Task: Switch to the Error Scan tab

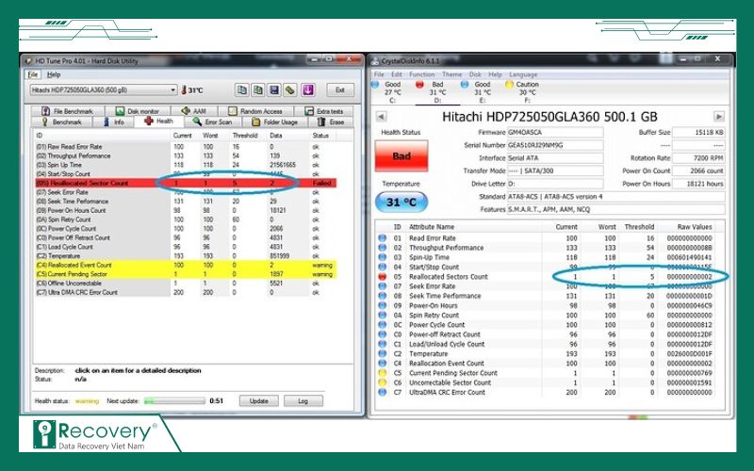Action: click(213, 122)
